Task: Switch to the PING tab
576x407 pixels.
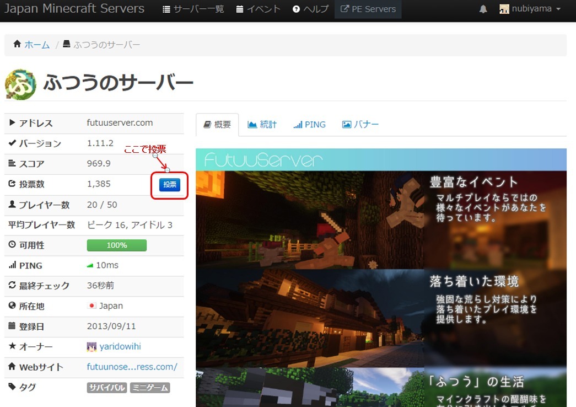Action: 309,125
